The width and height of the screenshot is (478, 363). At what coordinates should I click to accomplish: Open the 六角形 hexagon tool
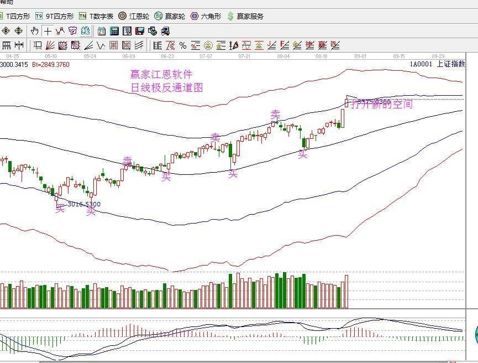206,16
